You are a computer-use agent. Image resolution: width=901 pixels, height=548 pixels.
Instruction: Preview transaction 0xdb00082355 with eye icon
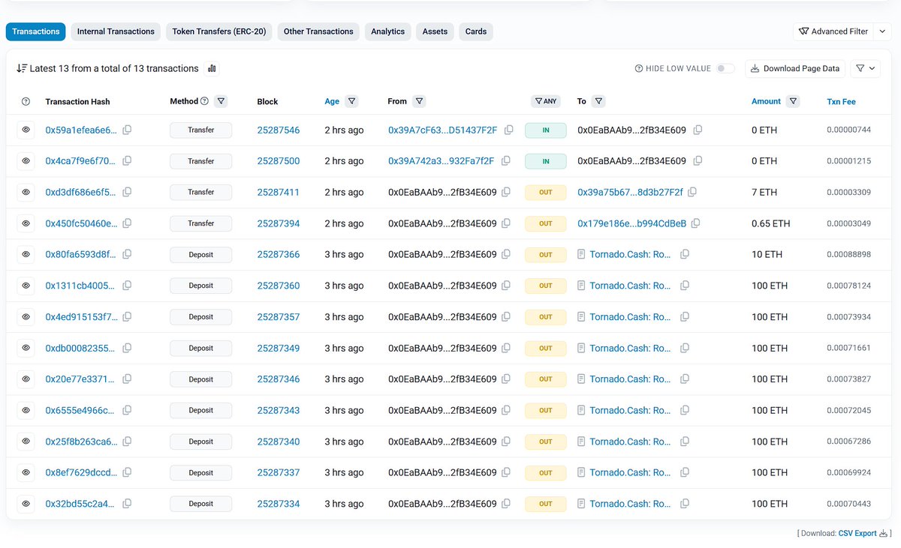[x=26, y=348]
